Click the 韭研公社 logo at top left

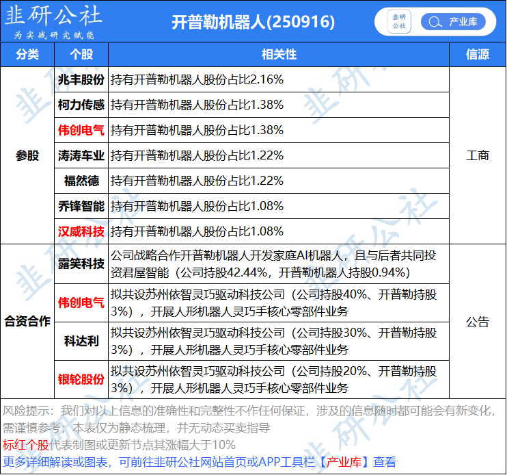[53, 21]
